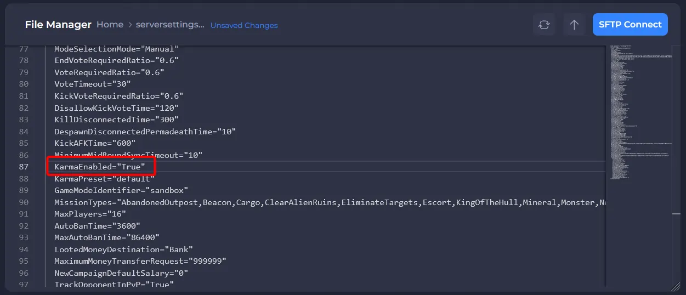Click the refresh file icon

[544, 25]
